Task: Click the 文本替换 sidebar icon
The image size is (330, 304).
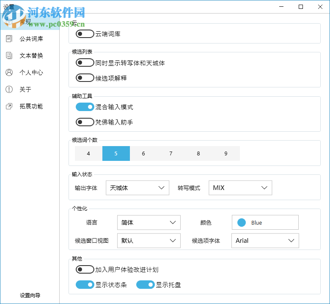Action: coord(9,55)
